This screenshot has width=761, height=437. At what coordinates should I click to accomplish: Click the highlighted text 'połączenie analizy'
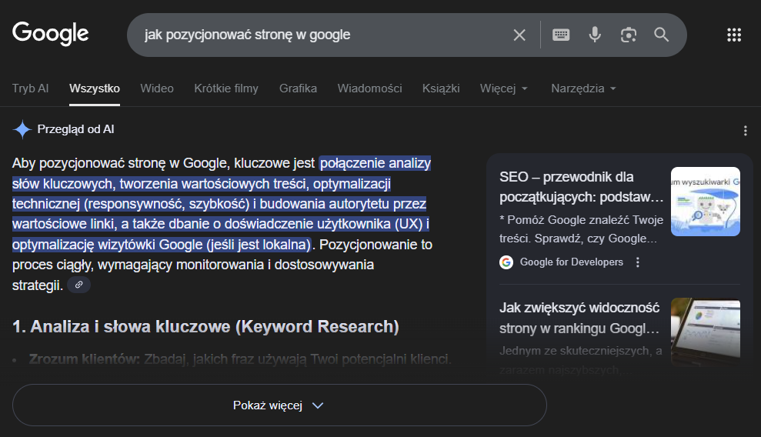click(375, 163)
